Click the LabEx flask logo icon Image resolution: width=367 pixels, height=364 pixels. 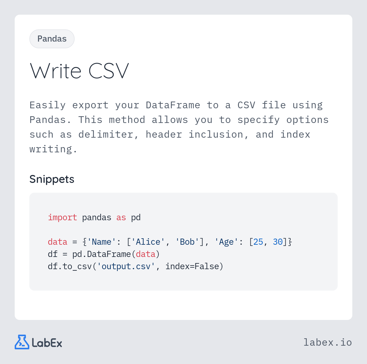coord(22,342)
